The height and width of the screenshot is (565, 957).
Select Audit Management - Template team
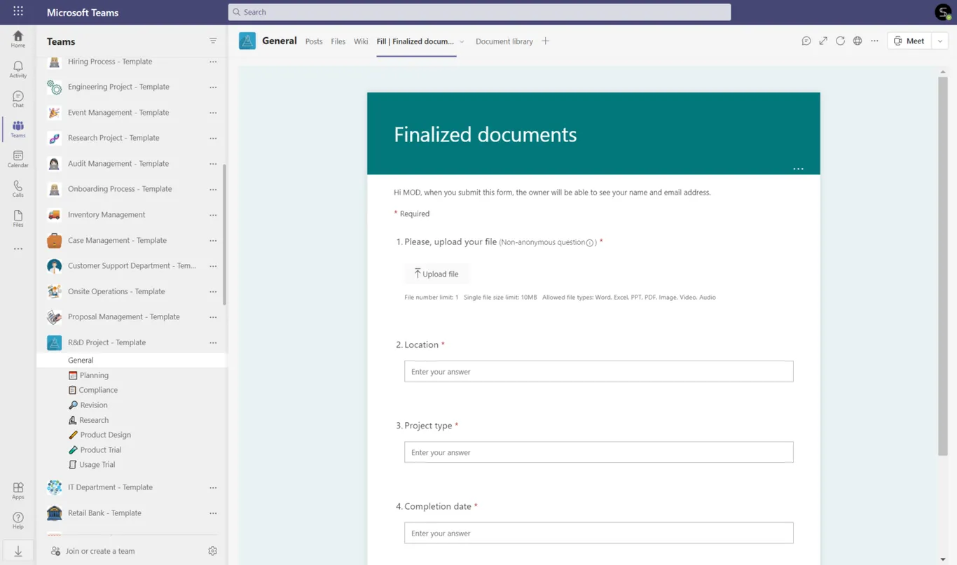tap(118, 164)
